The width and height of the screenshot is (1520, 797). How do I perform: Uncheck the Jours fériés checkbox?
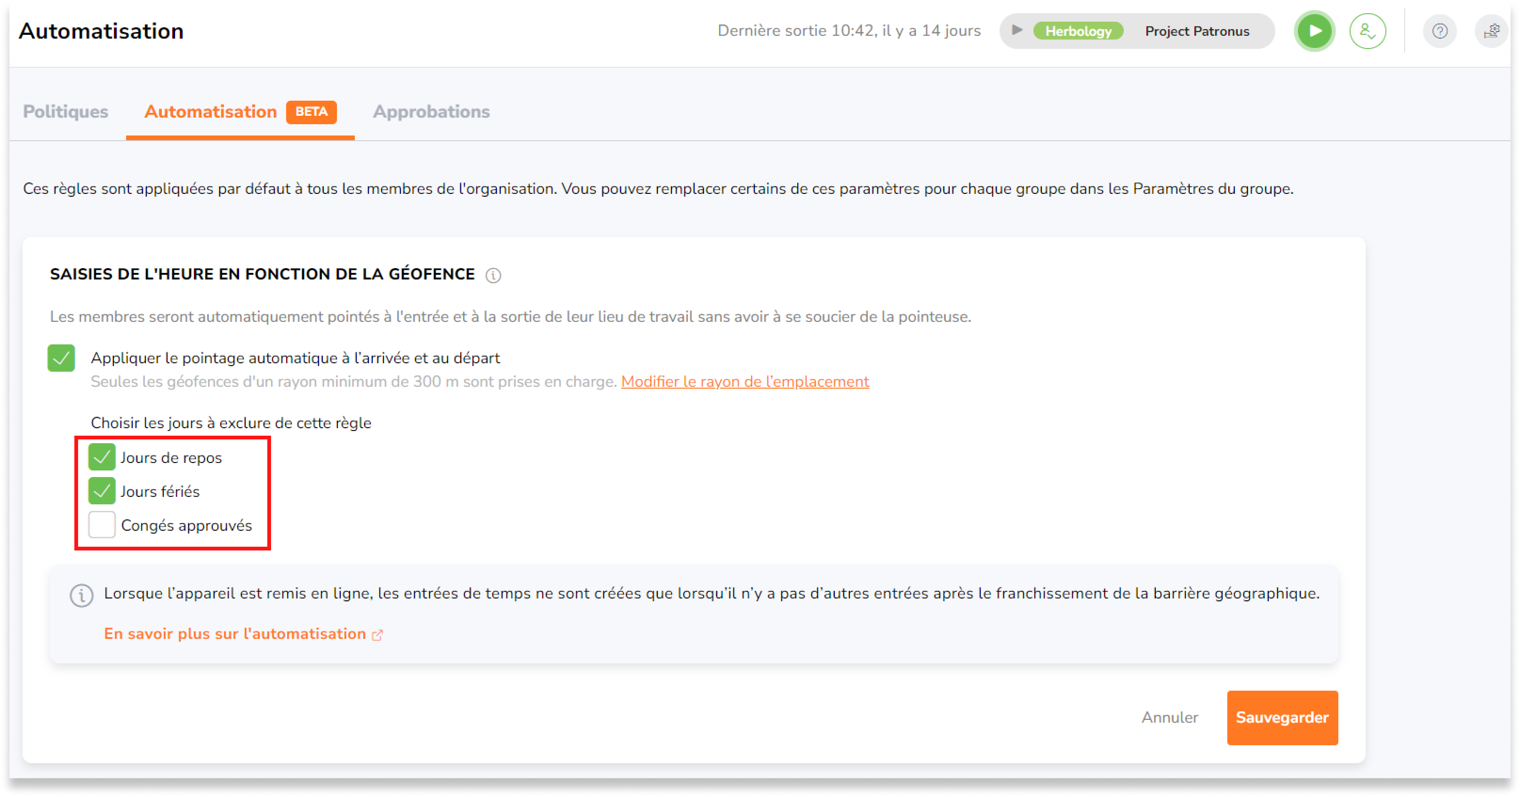tap(102, 491)
